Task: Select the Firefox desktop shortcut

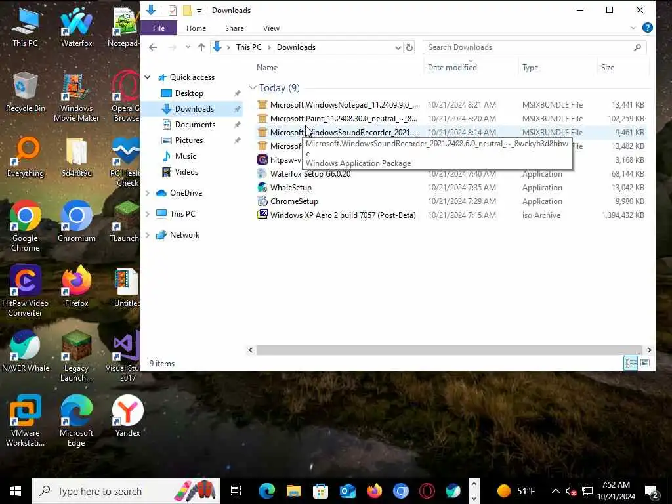Action: point(76,287)
